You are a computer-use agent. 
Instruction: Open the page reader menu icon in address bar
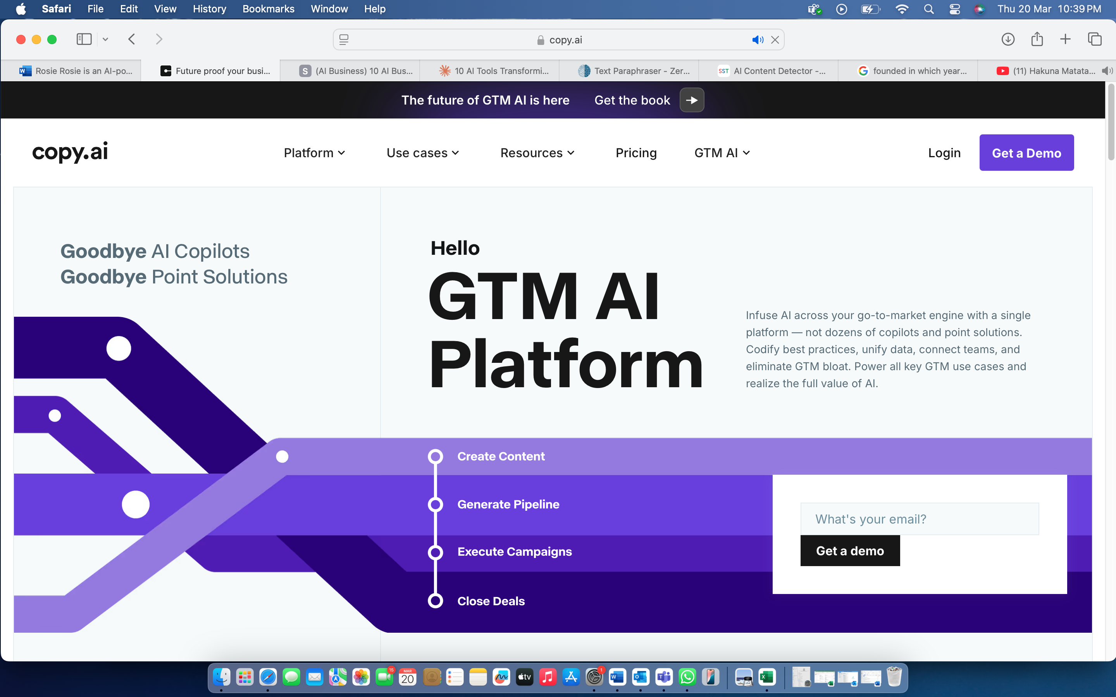[344, 39]
